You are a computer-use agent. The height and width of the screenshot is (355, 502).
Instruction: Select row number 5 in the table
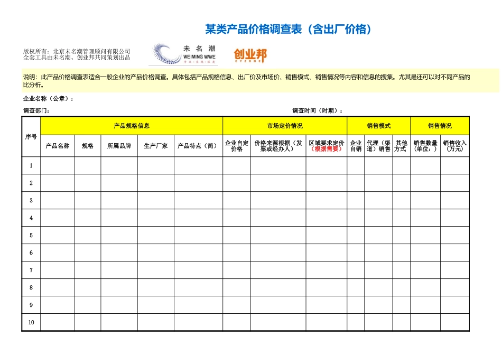tap(31, 235)
